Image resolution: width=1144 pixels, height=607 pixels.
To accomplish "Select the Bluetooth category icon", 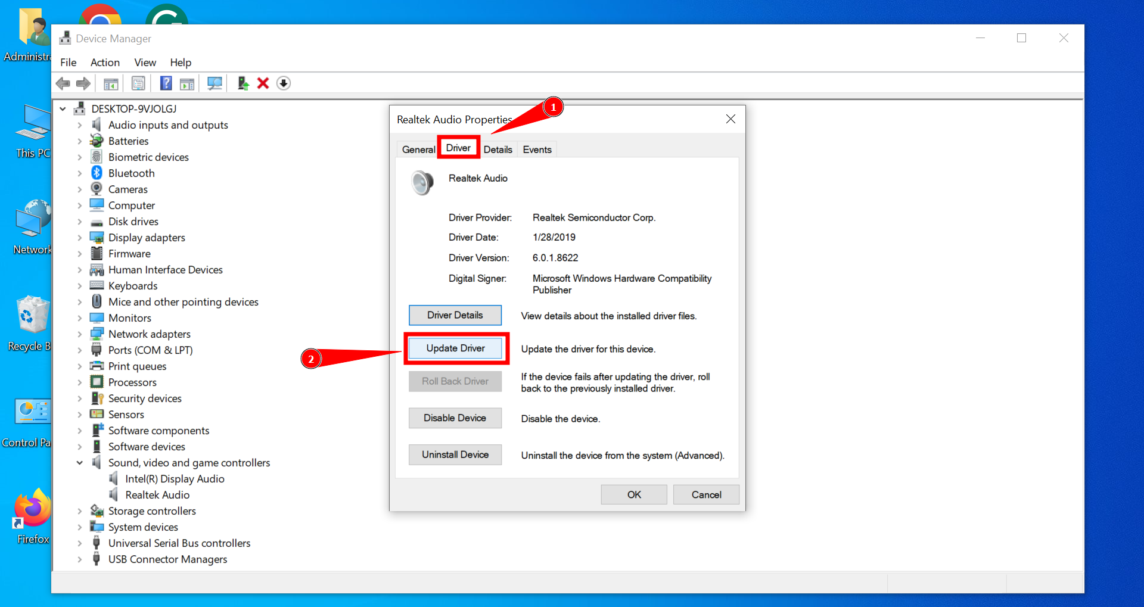I will coord(97,173).
